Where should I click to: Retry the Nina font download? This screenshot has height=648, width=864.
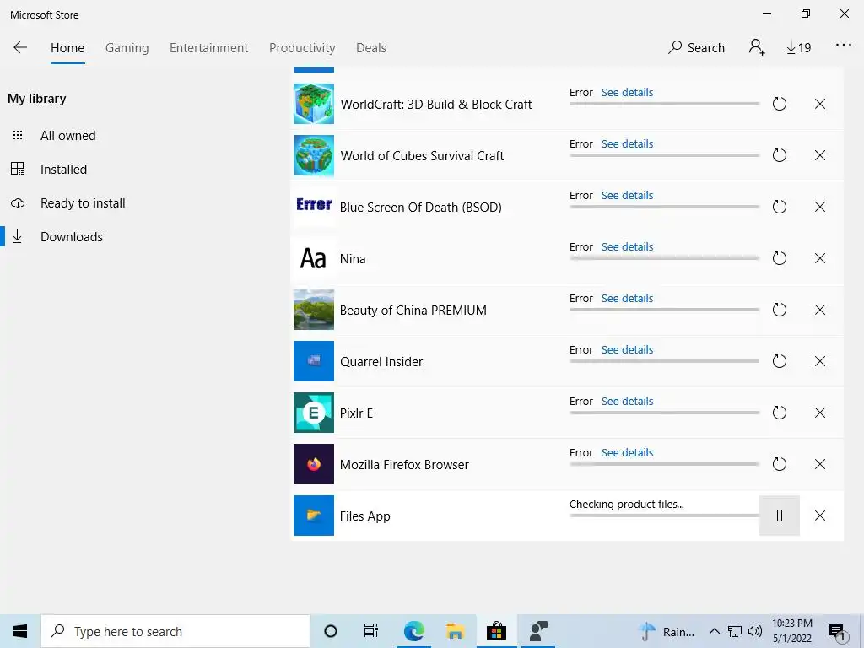[x=779, y=258]
